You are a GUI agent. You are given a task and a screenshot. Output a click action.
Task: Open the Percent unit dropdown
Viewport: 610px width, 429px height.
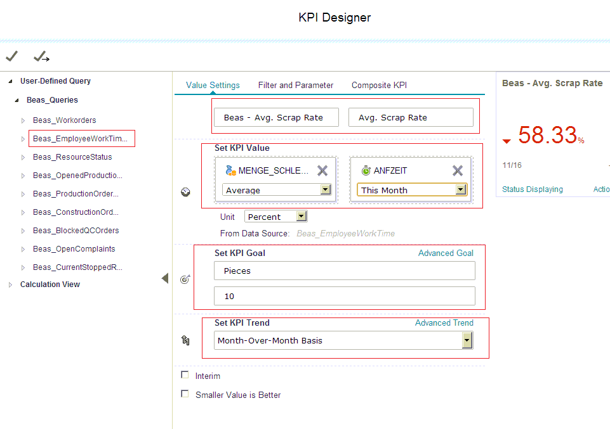[x=301, y=215]
